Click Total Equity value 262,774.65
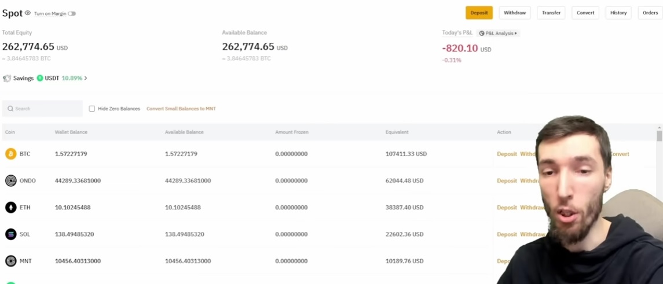 click(28, 46)
